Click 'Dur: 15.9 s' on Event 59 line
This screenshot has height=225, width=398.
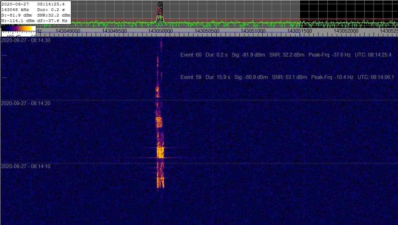[218, 77]
